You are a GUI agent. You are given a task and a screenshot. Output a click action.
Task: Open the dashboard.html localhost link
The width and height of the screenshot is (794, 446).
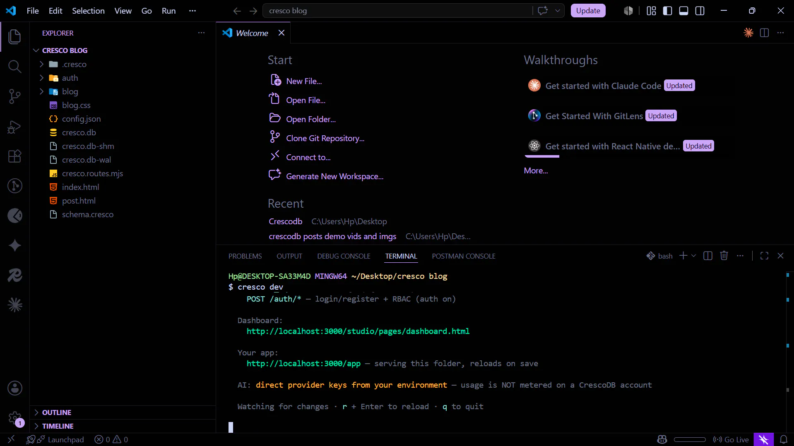[358, 331]
